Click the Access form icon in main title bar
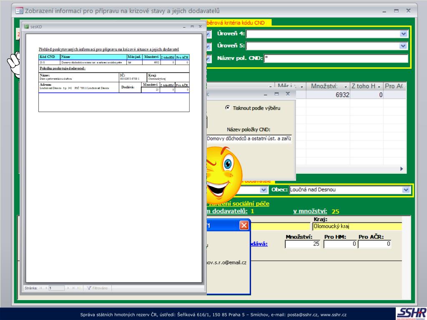 19,11
